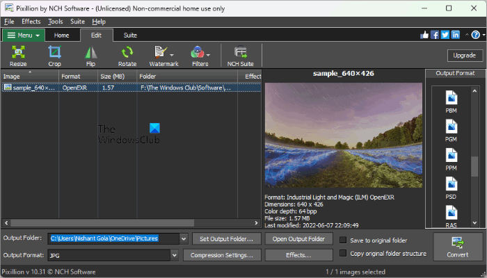Click the blue help question icon

tap(475, 35)
